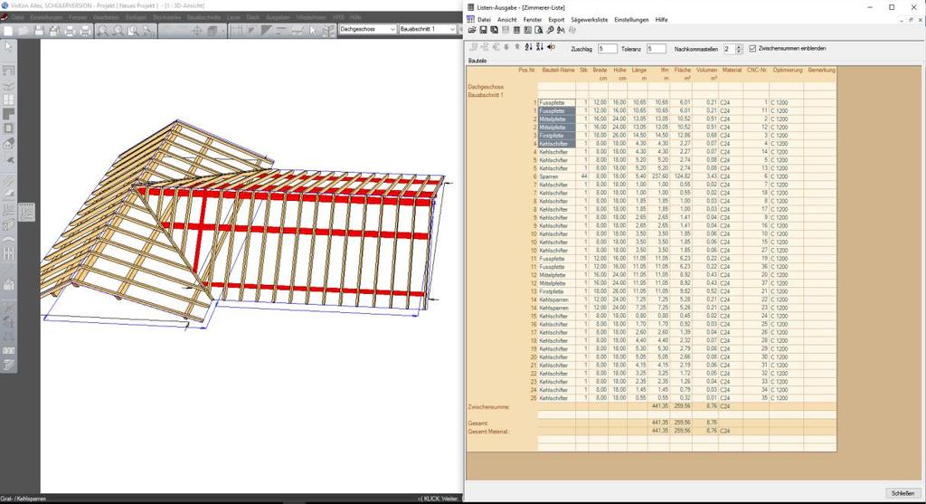Click the 3D cube view icon in main toolbar
This screenshot has height=504, width=926.
212,31
